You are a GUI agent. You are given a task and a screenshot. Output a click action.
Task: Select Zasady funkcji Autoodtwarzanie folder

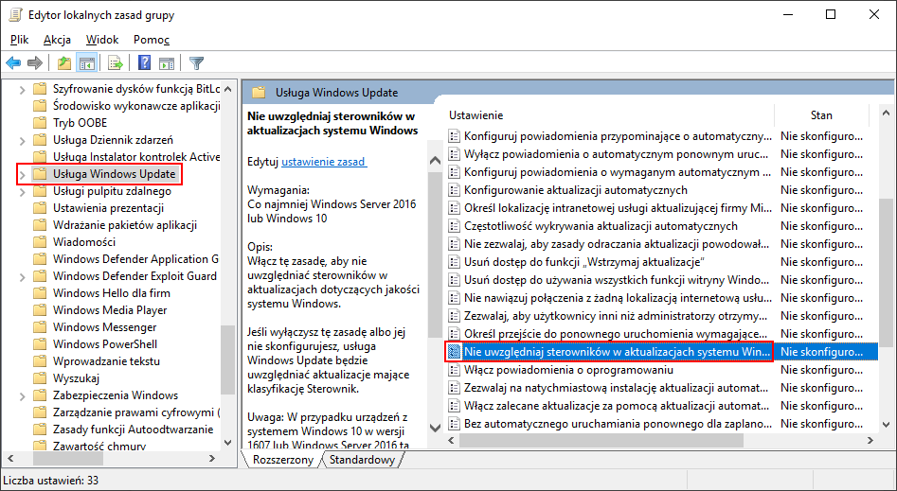pyautogui.click(x=134, y=430)
